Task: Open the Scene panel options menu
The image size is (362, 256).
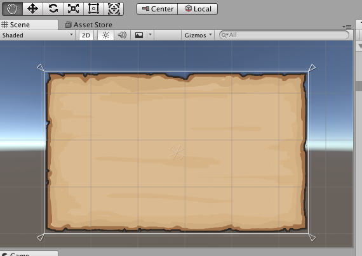Action: 347,27
